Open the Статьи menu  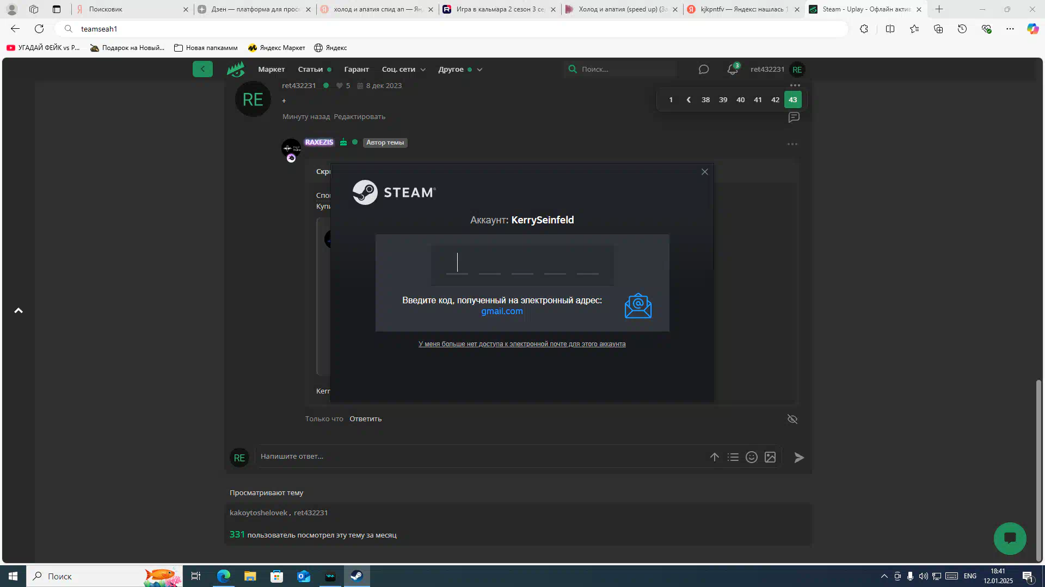pos(310,70)
